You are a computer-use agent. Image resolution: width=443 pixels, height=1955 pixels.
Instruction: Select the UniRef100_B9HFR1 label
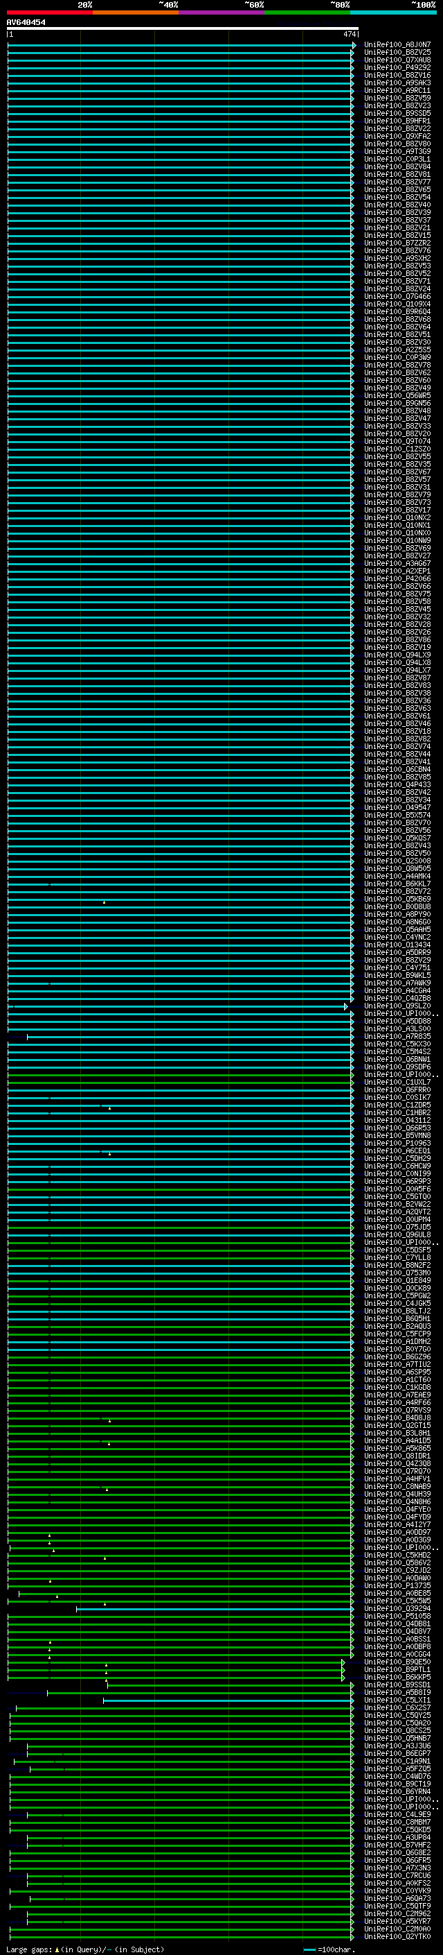pyautogui.click(x=397, y=121)
